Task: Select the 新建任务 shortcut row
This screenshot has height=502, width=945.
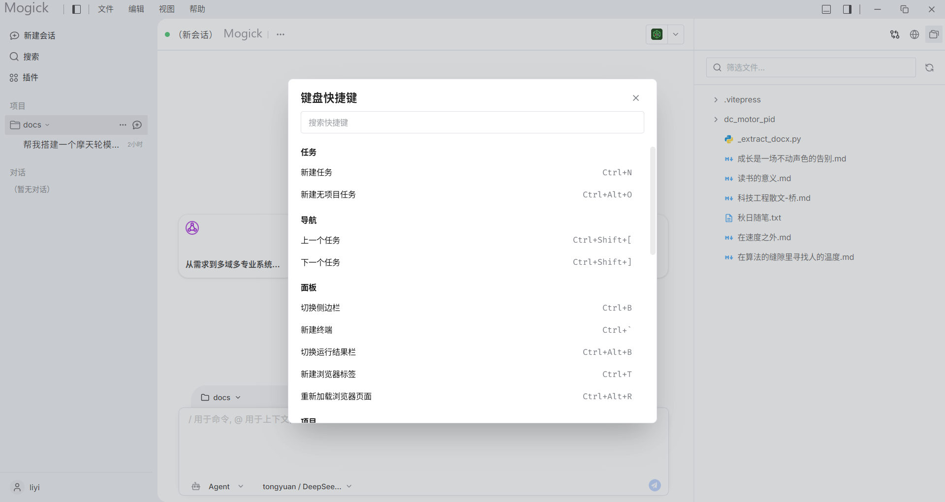Action: pyautogui.click(x=467, y=173)
